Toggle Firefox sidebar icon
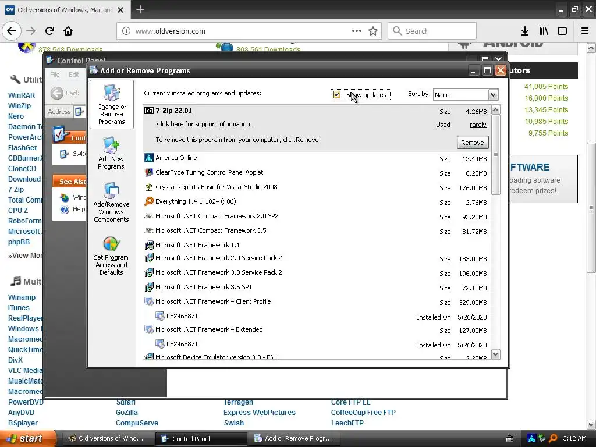The image size is (596, 447). pyautogui.click(x=562, y=31)
